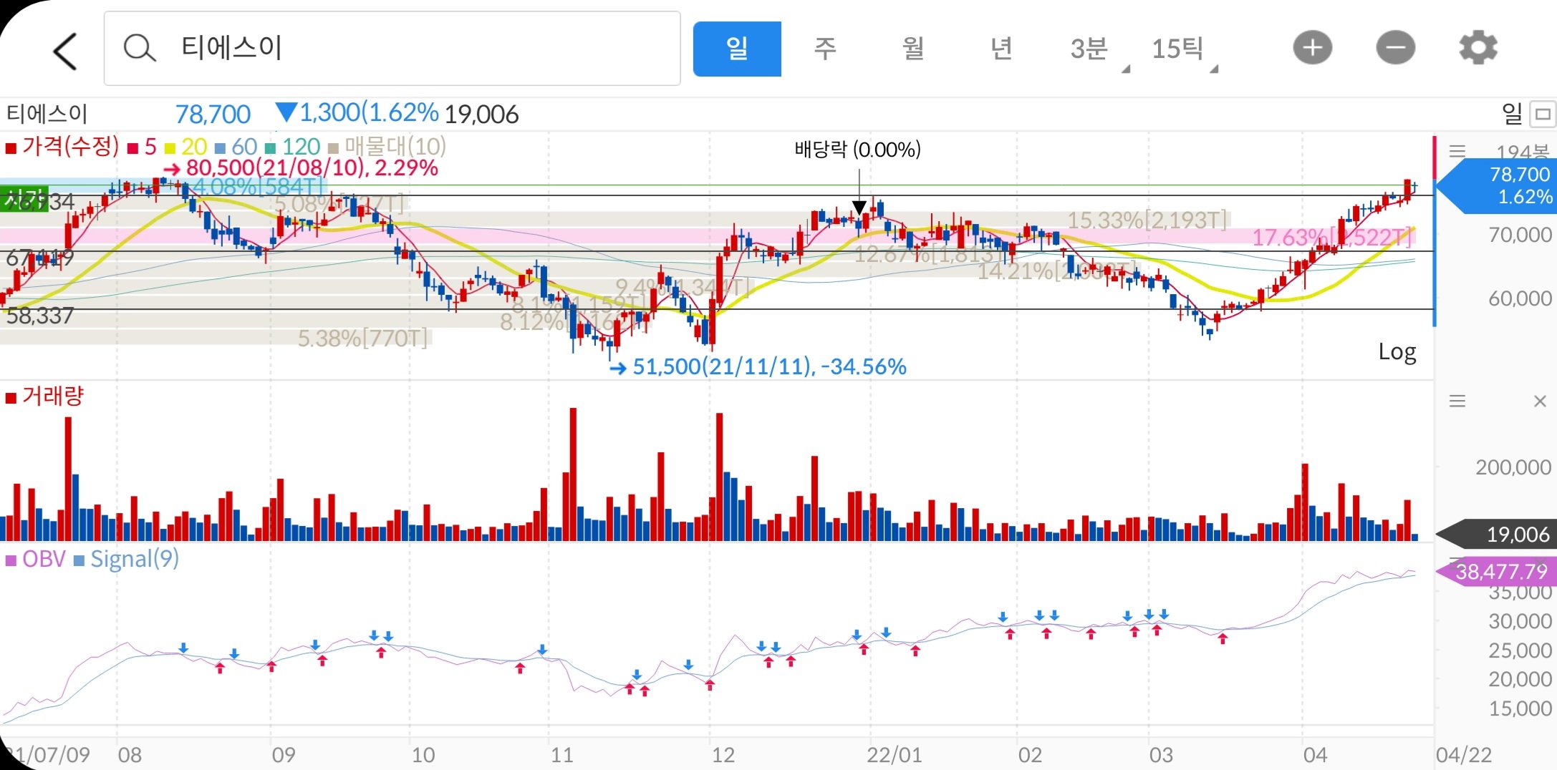Click the 배당락 (0.00%) marker label

tap(858, 150)
